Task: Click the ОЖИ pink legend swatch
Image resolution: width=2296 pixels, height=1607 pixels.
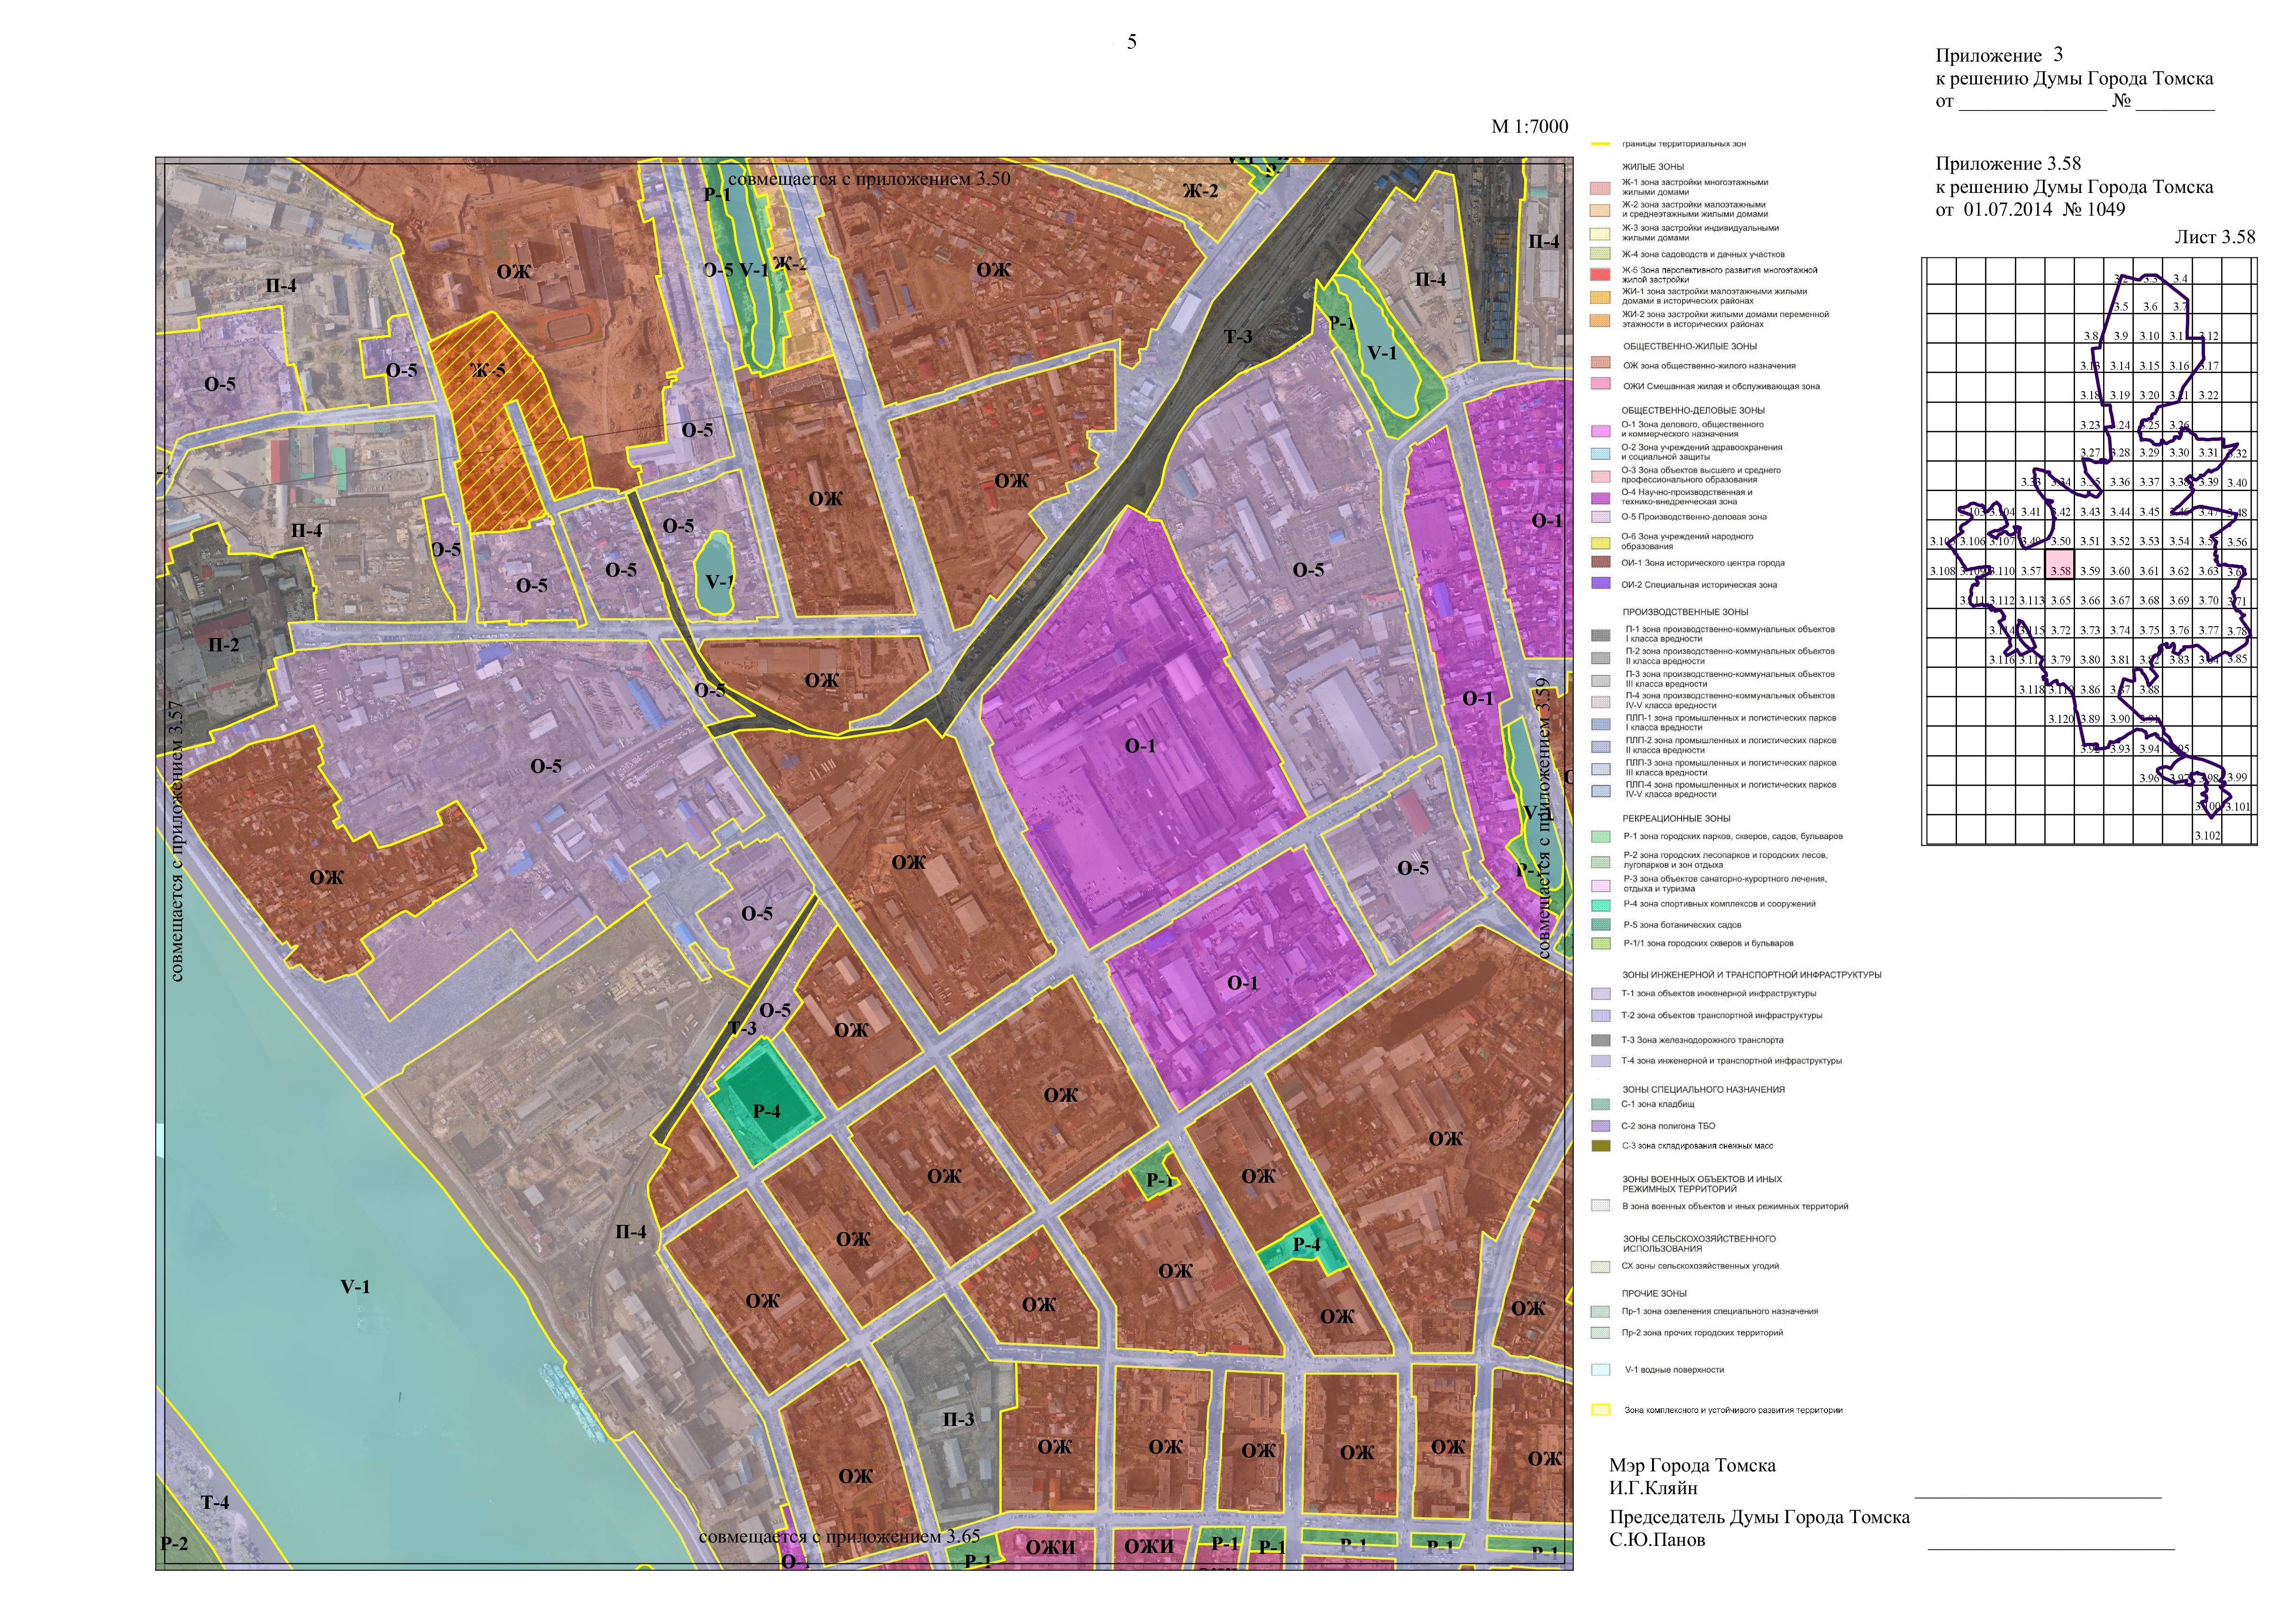Action: tap(1600, 384)
